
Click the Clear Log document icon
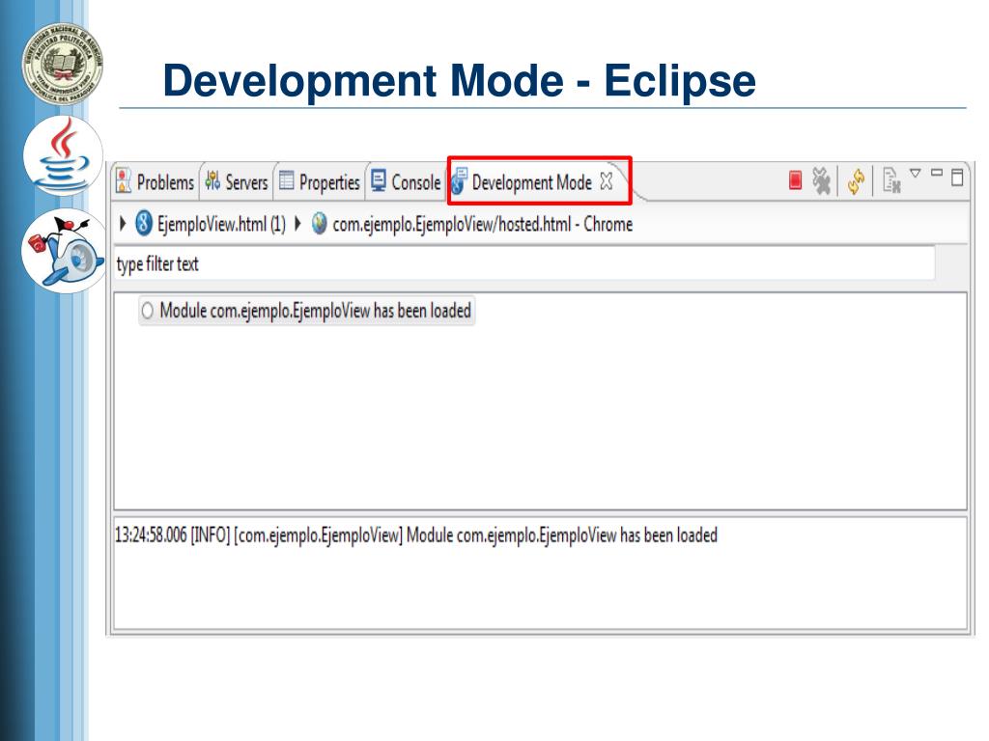[x=891, y=180]
